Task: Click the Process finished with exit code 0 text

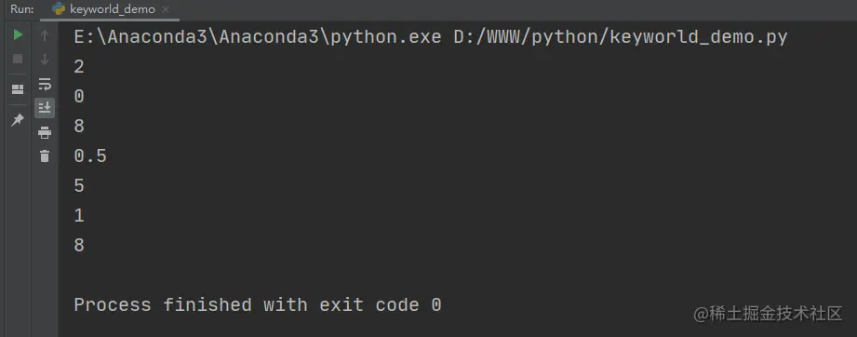Action: pos(258,304)
